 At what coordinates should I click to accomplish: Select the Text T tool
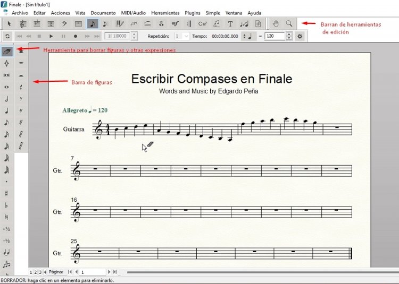click(x=230, y=24)
